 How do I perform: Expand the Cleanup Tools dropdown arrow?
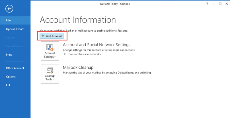click(x=53, y=80)
